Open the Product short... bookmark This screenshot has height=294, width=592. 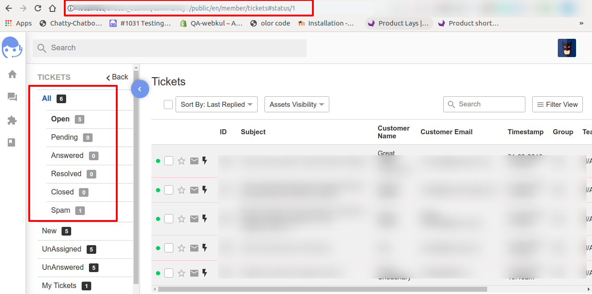tap(468, 23)
